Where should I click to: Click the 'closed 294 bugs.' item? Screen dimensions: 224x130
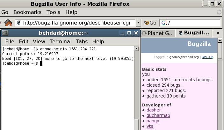pyautogui.click(x=164, y=85)
